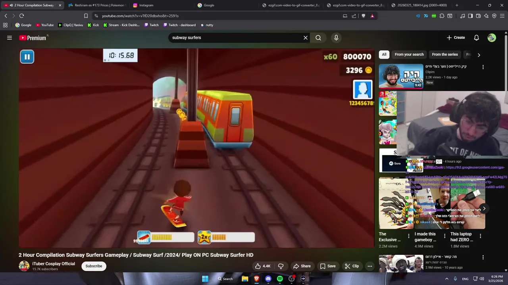Click the YouTube search input field
This screenshot has width=508, height=285.
236,38
